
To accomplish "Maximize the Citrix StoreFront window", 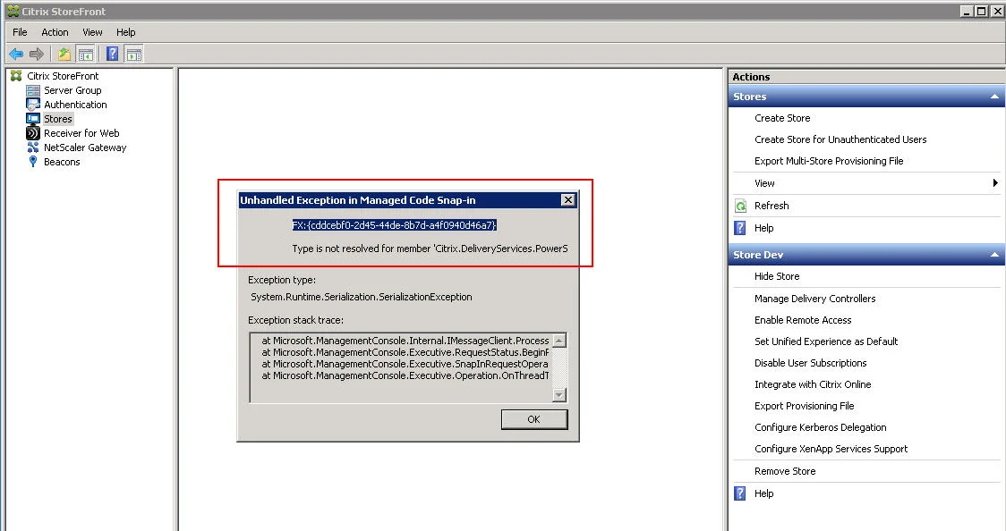I will pyautogui.click(x=982, y=11).
